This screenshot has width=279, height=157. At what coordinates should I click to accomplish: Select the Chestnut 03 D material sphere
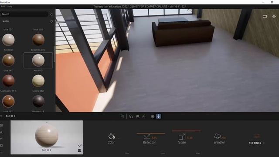(38, 40)
